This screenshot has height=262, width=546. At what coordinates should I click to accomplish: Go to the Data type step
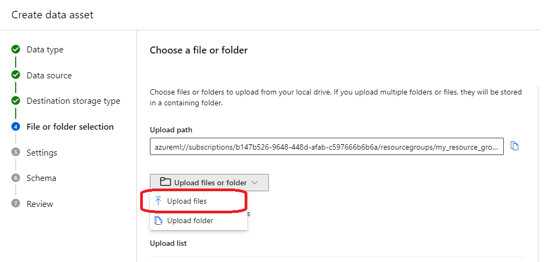45,49
